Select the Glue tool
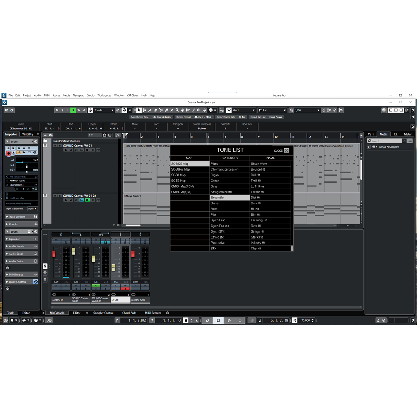The height and width of the screenshot is (417, 417). (x=166, y=110)
